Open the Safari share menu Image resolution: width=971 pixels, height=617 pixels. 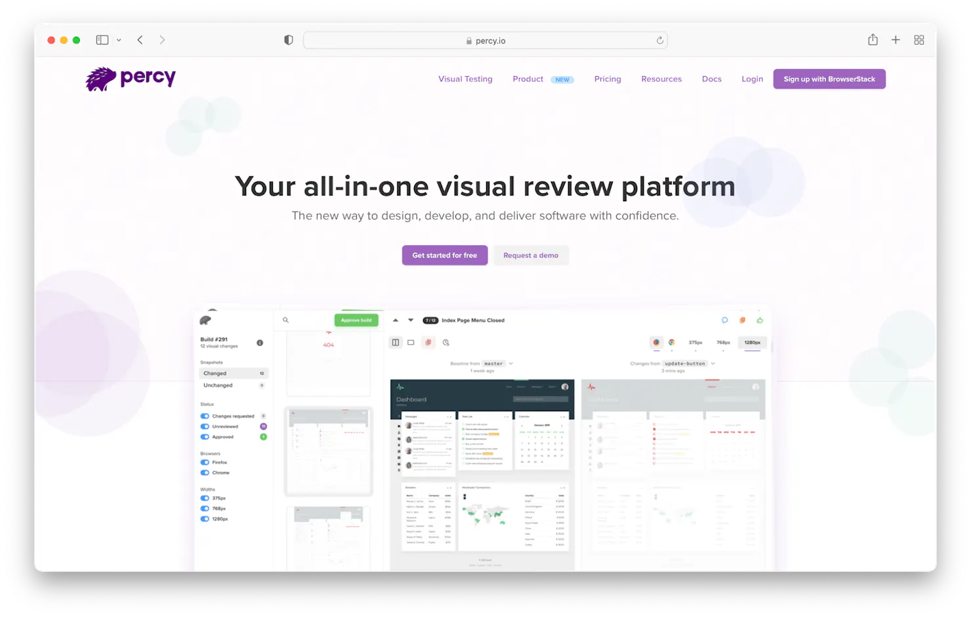click(x=873, y=39)
